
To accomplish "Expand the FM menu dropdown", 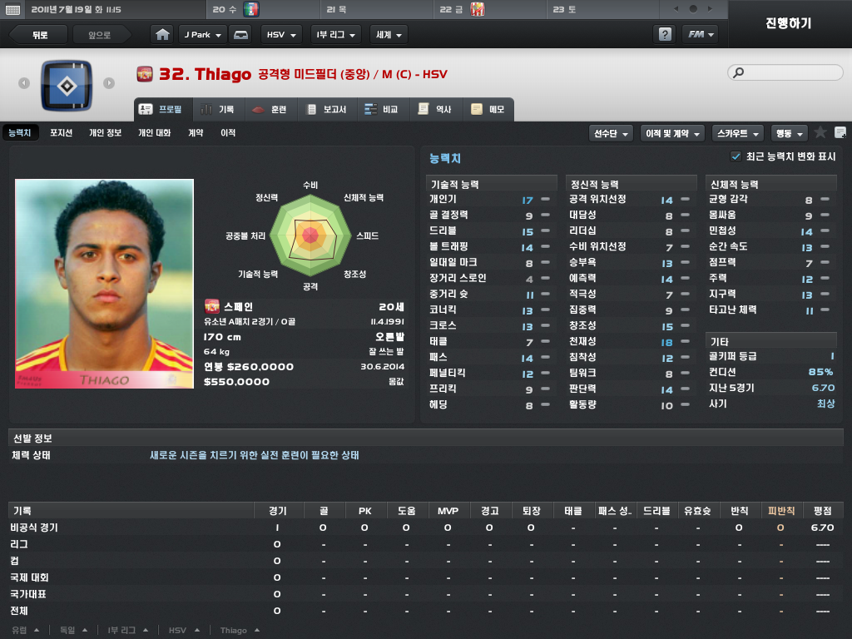I will click(701, 34).
